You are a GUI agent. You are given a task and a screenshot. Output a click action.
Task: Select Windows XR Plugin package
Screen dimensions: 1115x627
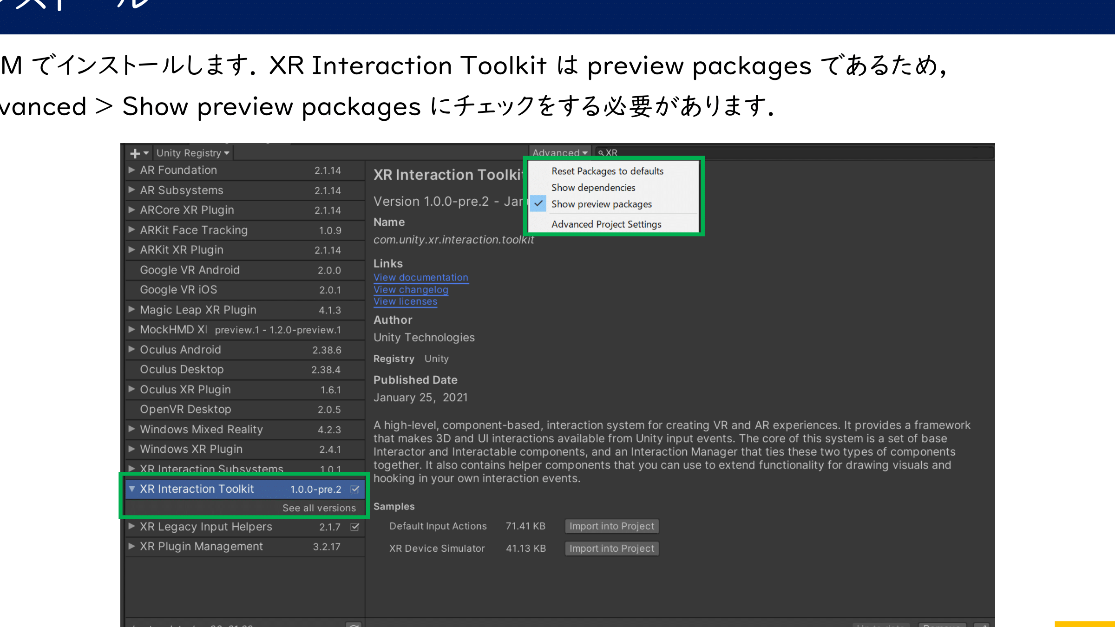pyautogui.click(x=245, y=450)
